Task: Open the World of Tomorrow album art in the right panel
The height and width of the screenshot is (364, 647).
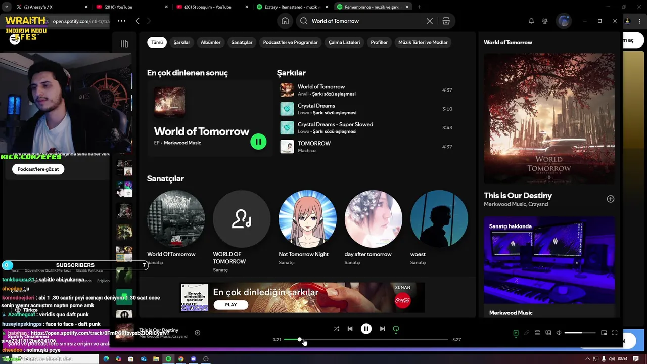Action: pos(549,118)
